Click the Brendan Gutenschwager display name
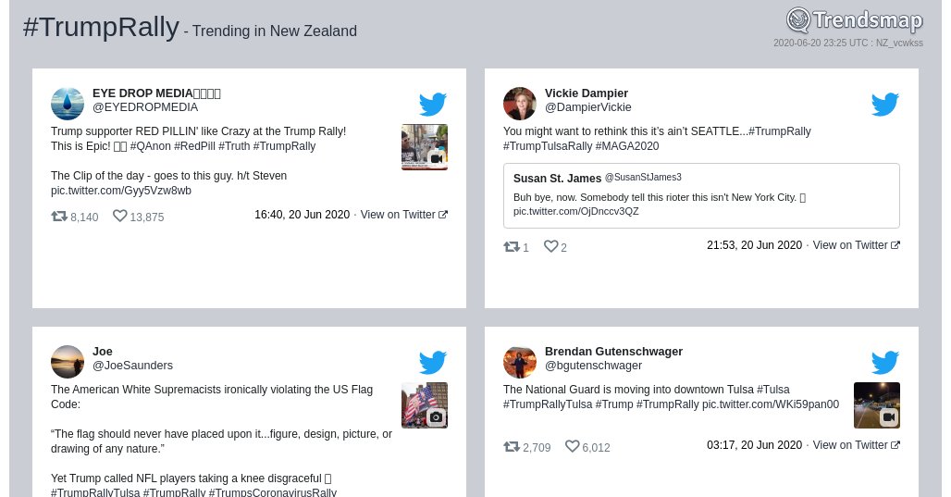Image resolution: width=951 pixels, height=497 pixels. click(x=613, y=352)
